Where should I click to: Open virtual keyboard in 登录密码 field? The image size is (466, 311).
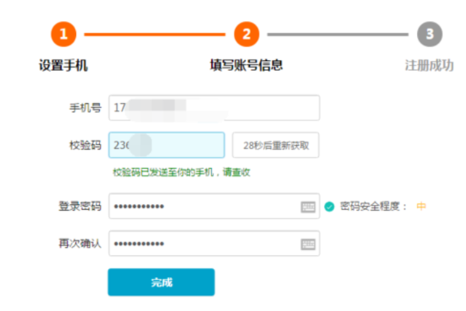coord(308,207)
